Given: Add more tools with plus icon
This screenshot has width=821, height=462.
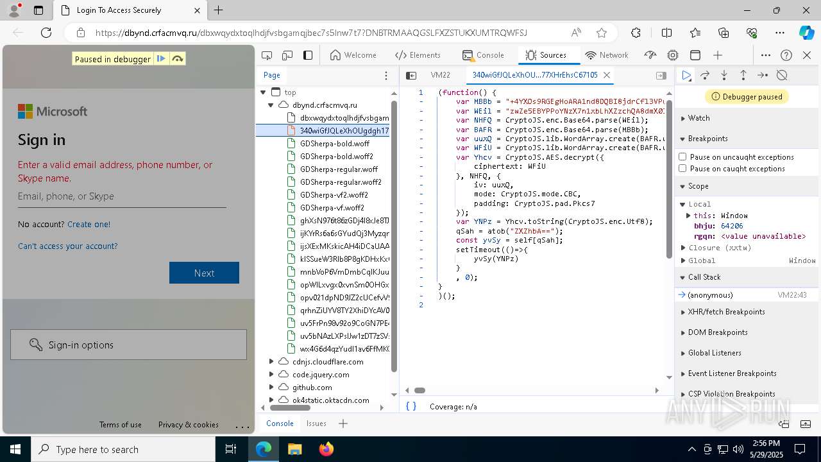Looking at the screenshot, I should point(718,55).
